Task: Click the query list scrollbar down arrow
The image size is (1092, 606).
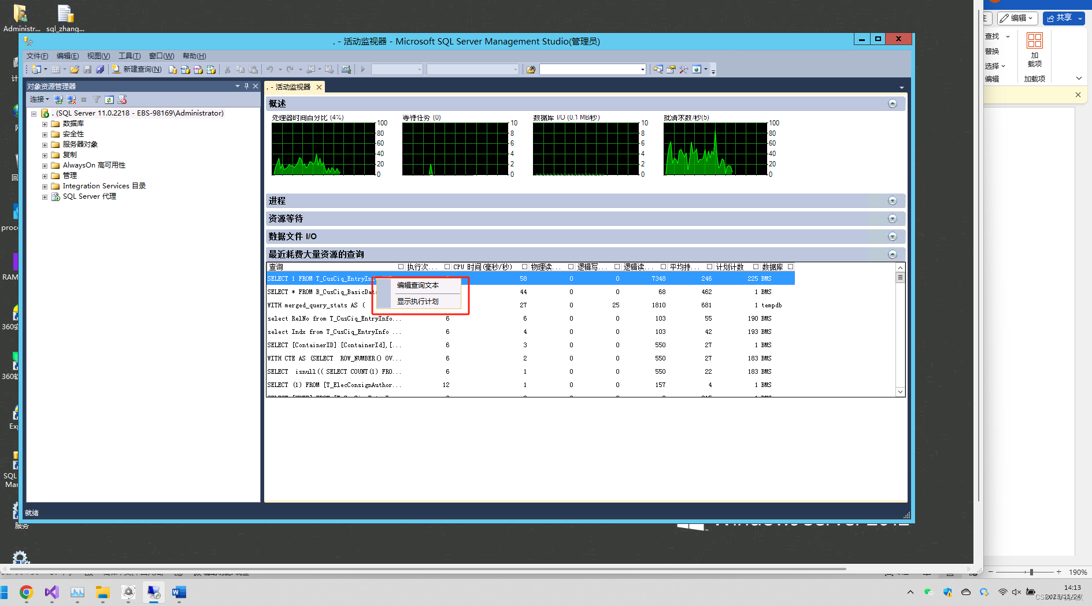Action: [x=900, y=392]
